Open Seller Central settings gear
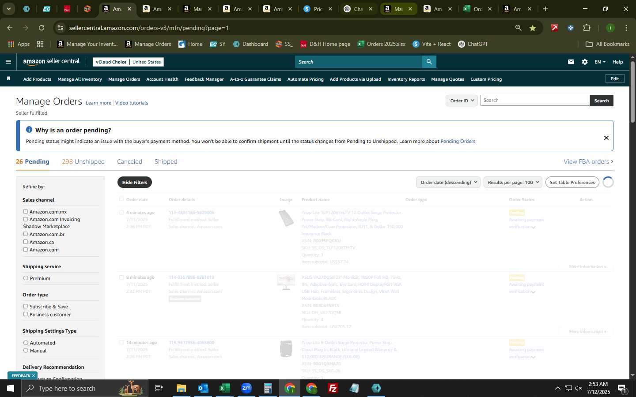 tap(585, 62)
